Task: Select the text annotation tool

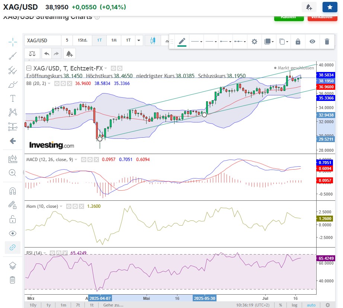Action: [13, 98]
